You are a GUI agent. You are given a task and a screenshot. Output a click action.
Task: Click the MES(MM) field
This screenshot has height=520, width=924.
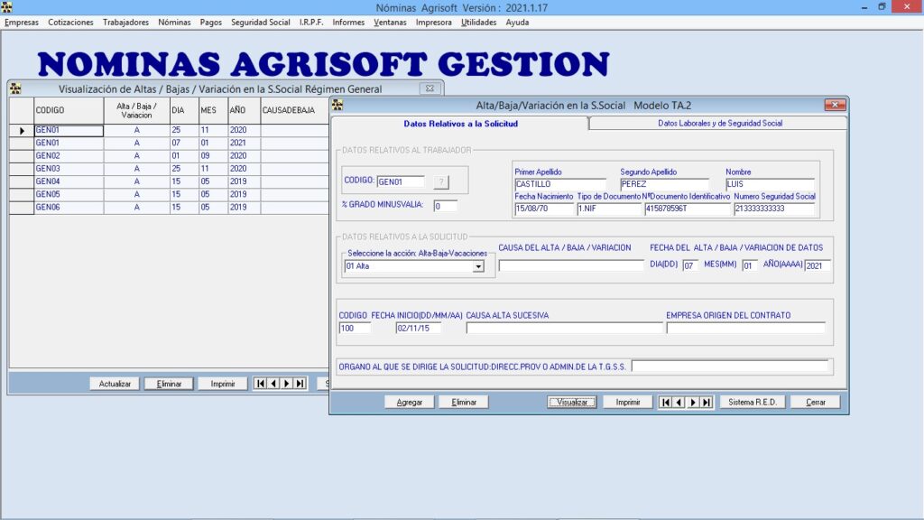pos(749,266)
